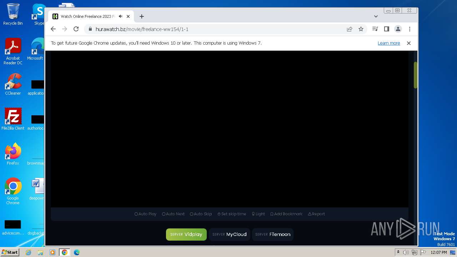This screenshot has width=457, height=257.
Task: Share this page icon in address bar
Action: click(x=350, y=29)
